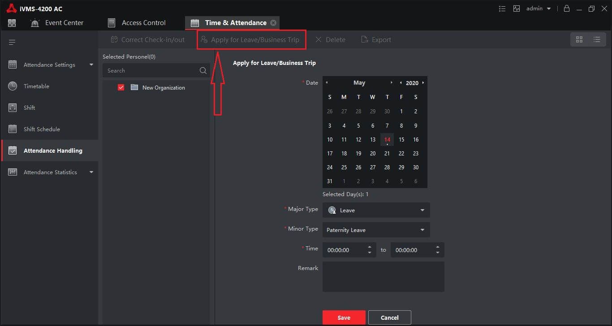Open Shift in the sidebar
Image resolution: width=612 pixels, height=326 pixels.
coord(49,107)
